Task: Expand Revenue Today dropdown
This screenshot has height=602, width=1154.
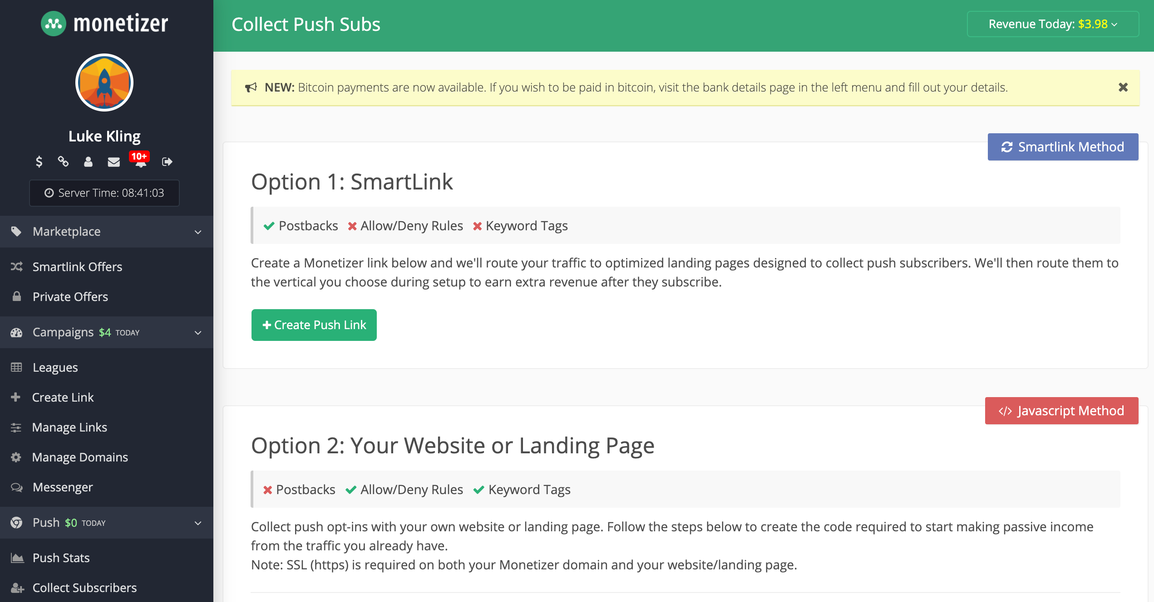Action: 1052,24
